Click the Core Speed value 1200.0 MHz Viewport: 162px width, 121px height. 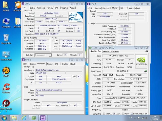[42, 41]
